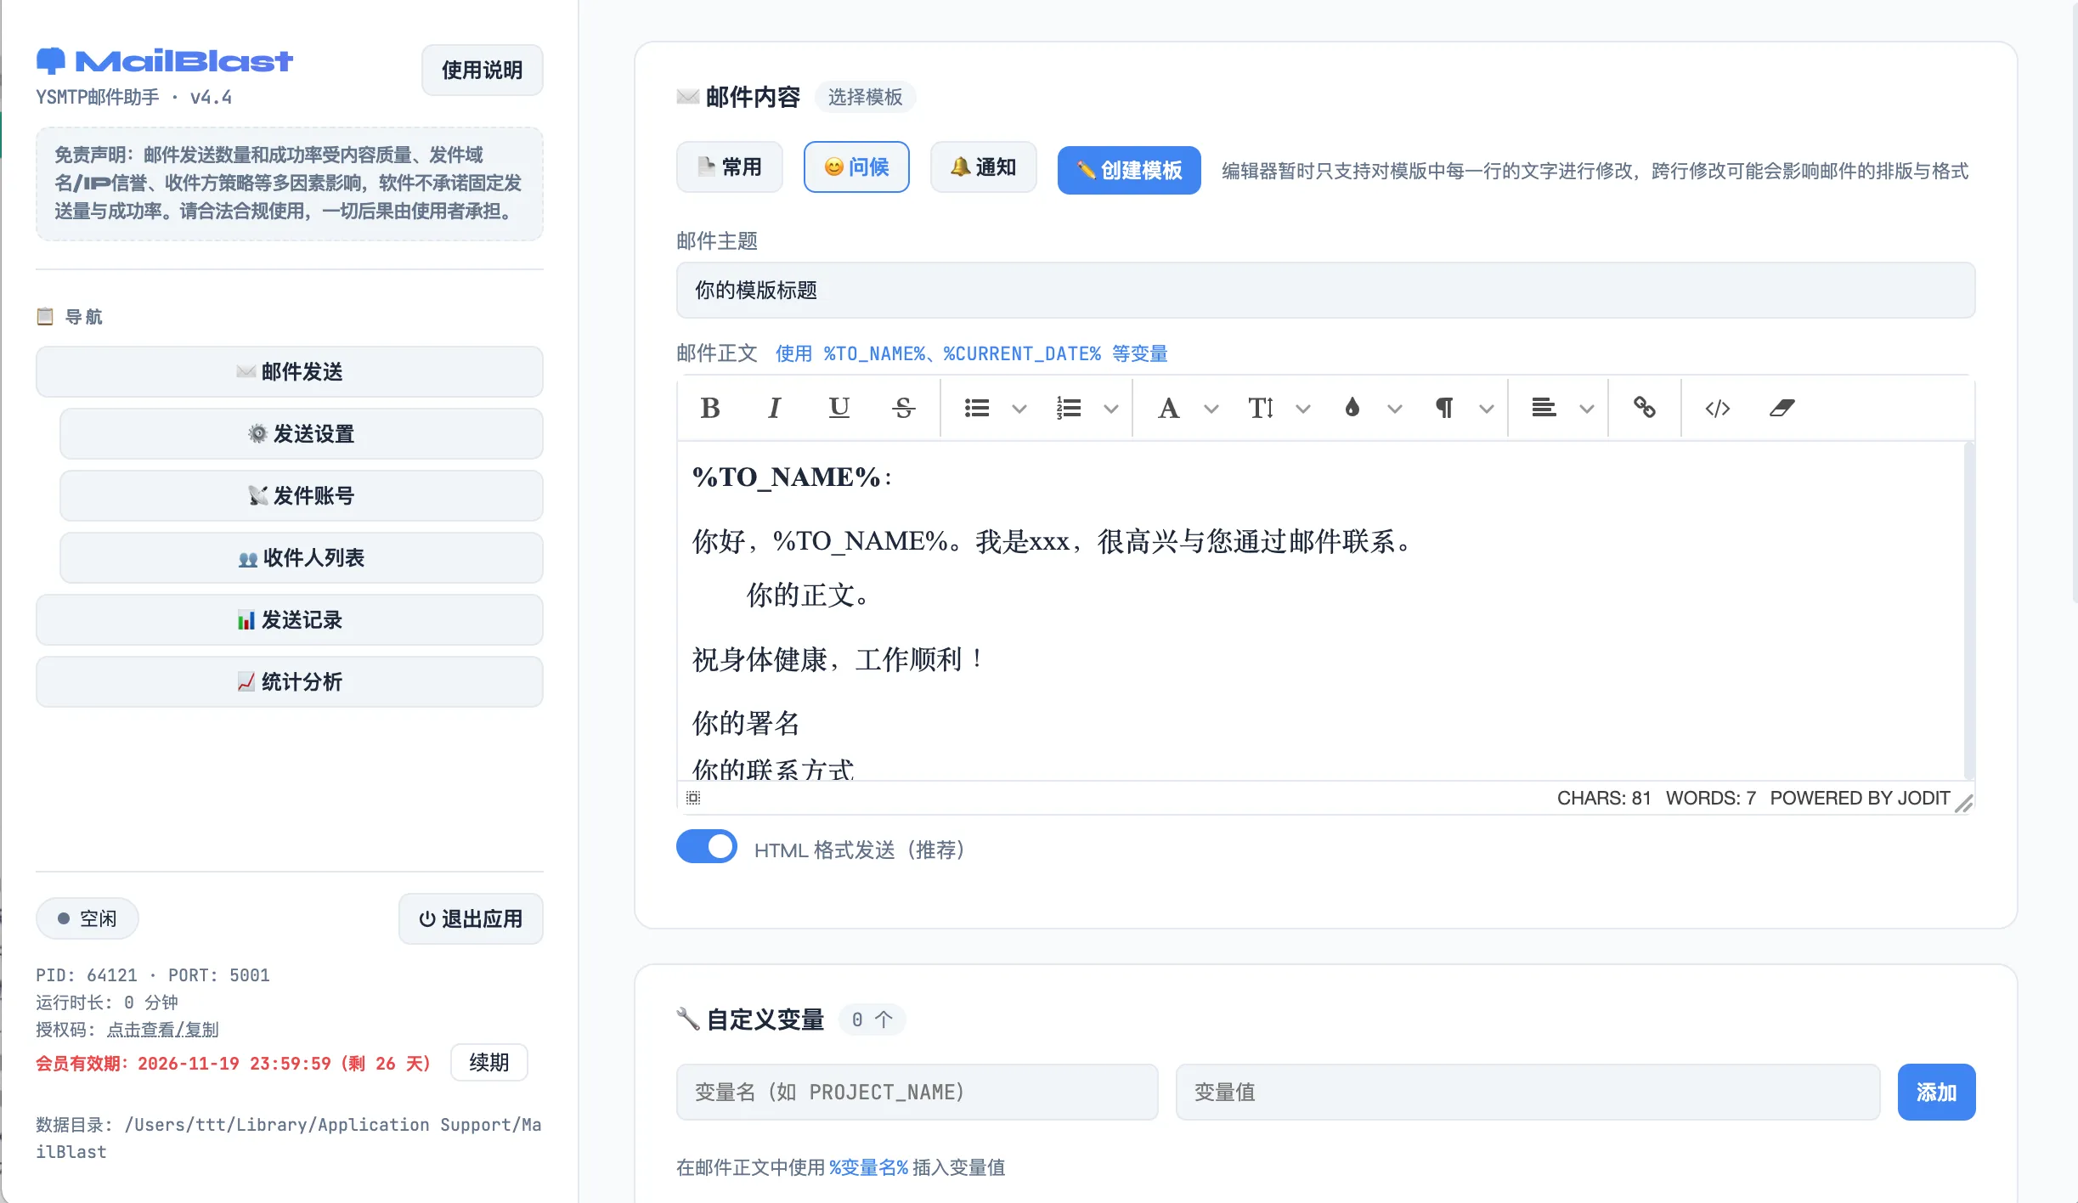This screenshot has height=1203, width=2078.
Task: Click the select-all icon in editor status bar
Action: coord(693,798)
